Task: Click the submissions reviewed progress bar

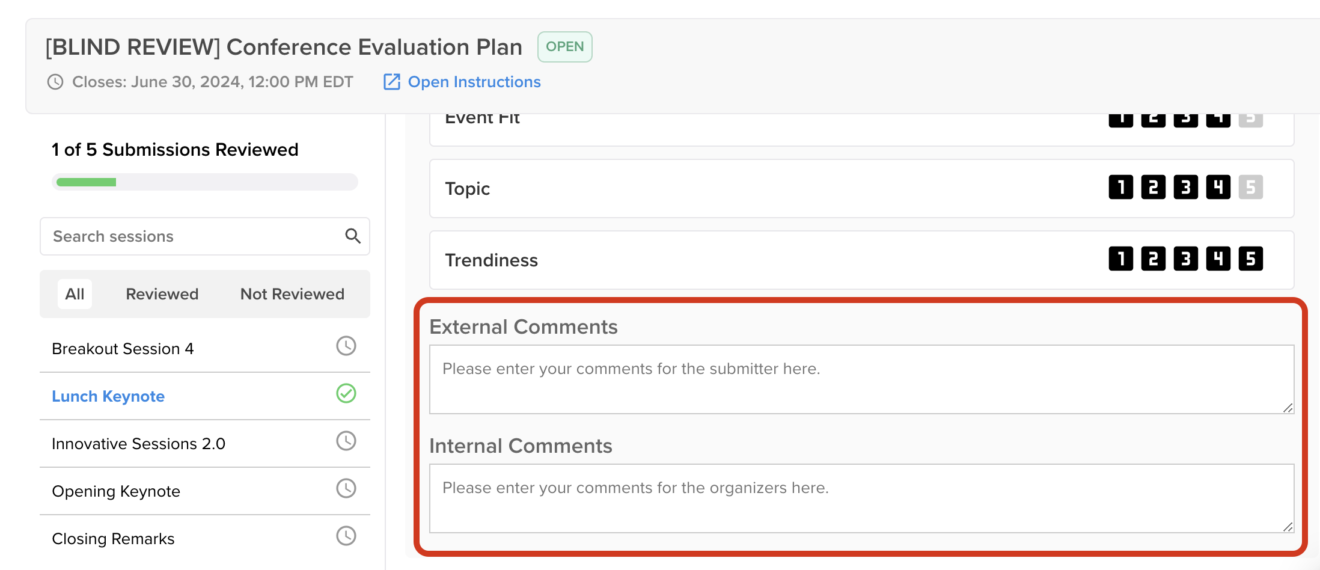Action: tap(204, 182)
